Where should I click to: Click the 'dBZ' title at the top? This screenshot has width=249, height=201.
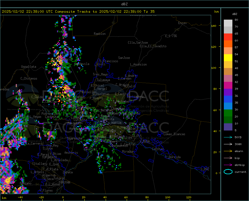click(x=124, y=4)
